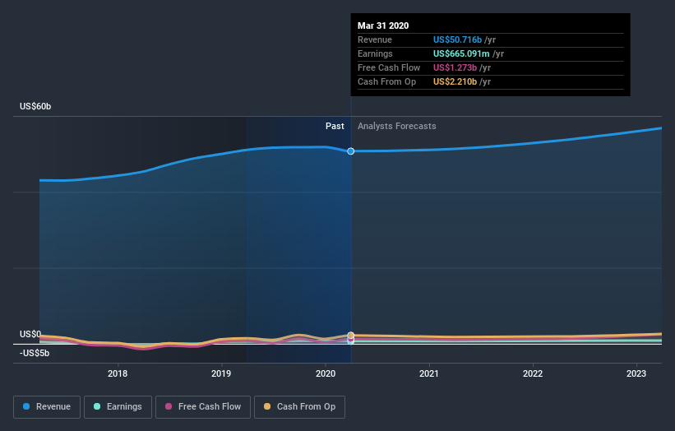Click the Past section label
The height and width of the screenshot is (431, 675).
click(335, 126)
